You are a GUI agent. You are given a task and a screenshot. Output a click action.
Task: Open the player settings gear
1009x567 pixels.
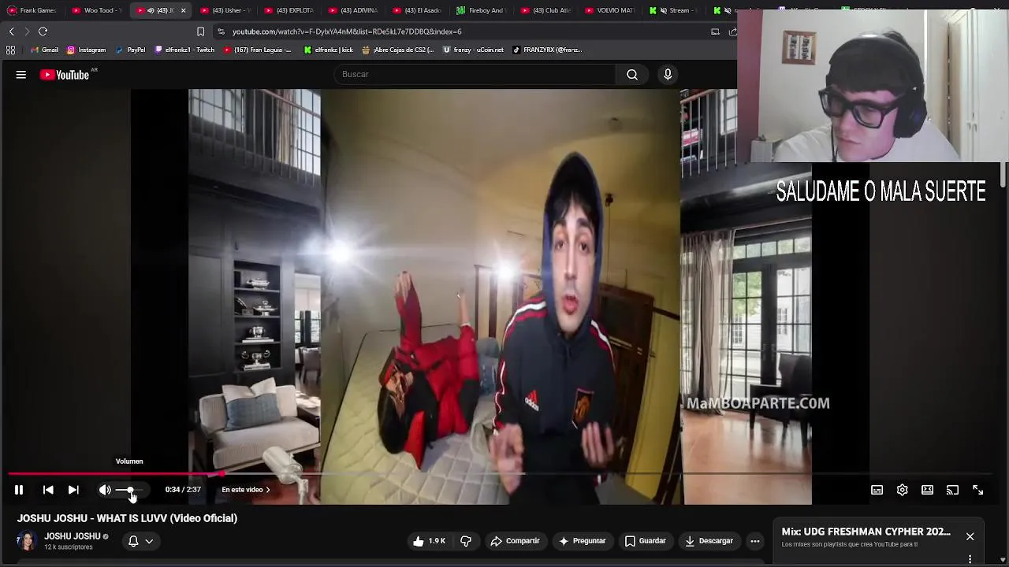(x=903, y=490)
